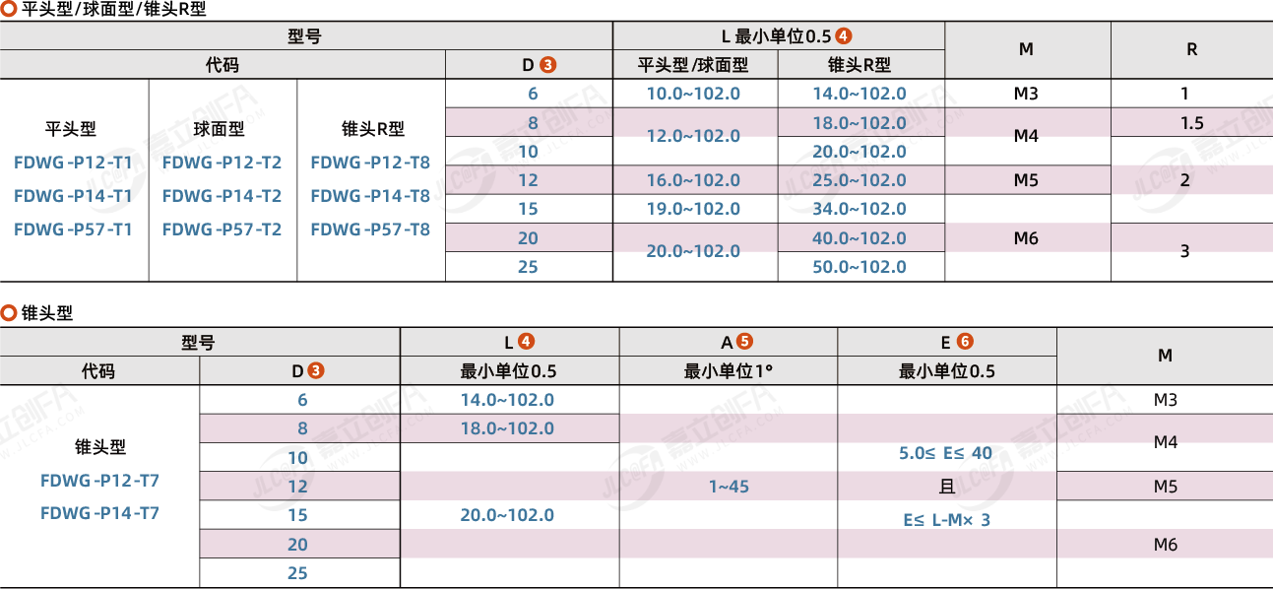Click badge 4 next to L 最小单位0.5 header
The width and height of the screenshot is (1273, 589).
[844, 36]
